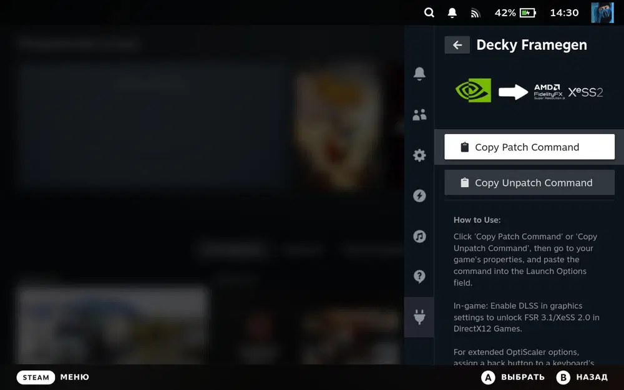The height and width of the screenshot is (390, 624).
Task: Click Copy Patch Command button
Action: tap(529, 147)
